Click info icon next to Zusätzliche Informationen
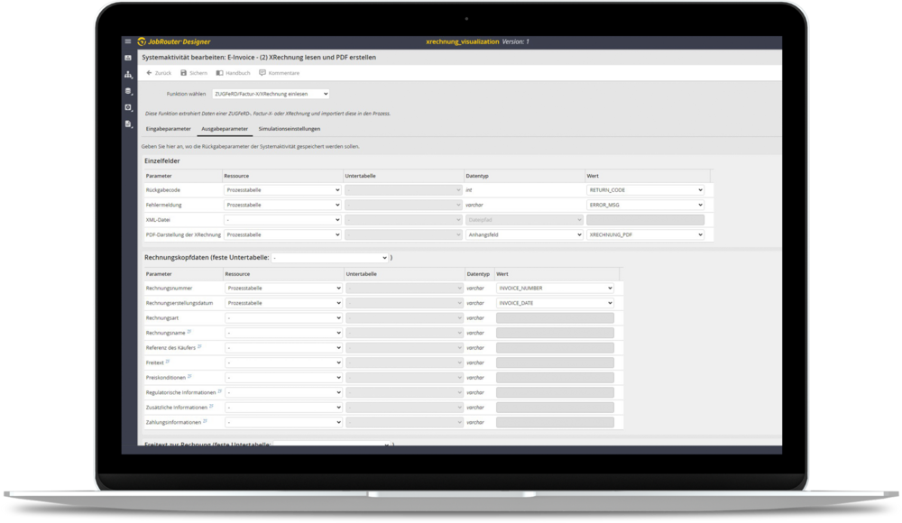Screen dimensions: 902x523 pyautogui.click(x=211, y=406)
